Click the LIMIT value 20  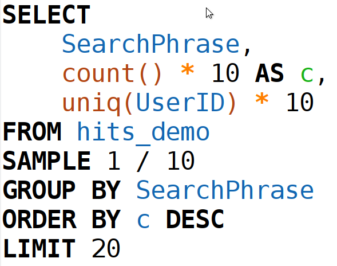pyautogui.click(x=106, y=248)
